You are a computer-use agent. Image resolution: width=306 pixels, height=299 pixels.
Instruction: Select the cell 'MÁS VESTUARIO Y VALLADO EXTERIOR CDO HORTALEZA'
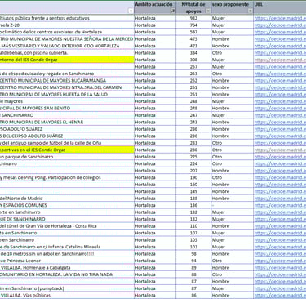click(x=67, y=46)
